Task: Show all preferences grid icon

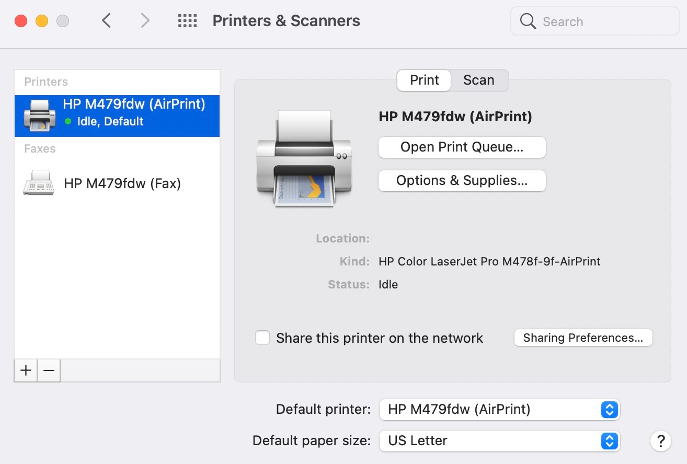Action: [187, 21]
